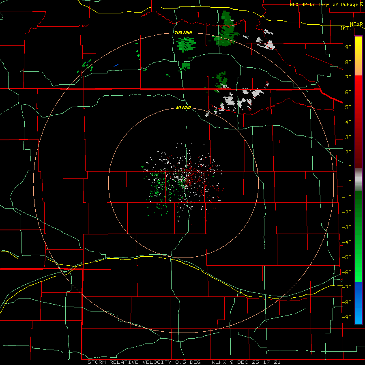The height and width of the screenshot is (365, 365).
Task: Click the 50 NMI range ring label
Action: 183,107
